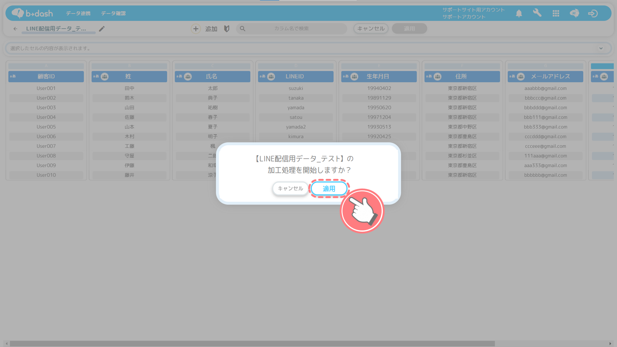Open データ連携 menu
Screen dimensions: 617x347
point(78,13)
